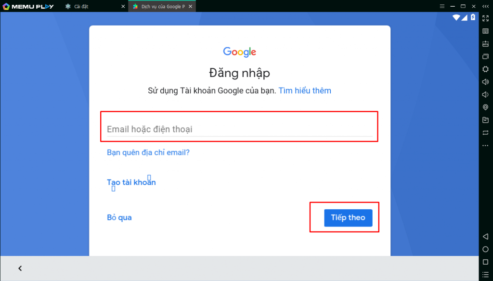Click the rotate screen icon

pyautogui.click(x=485, y=133)
